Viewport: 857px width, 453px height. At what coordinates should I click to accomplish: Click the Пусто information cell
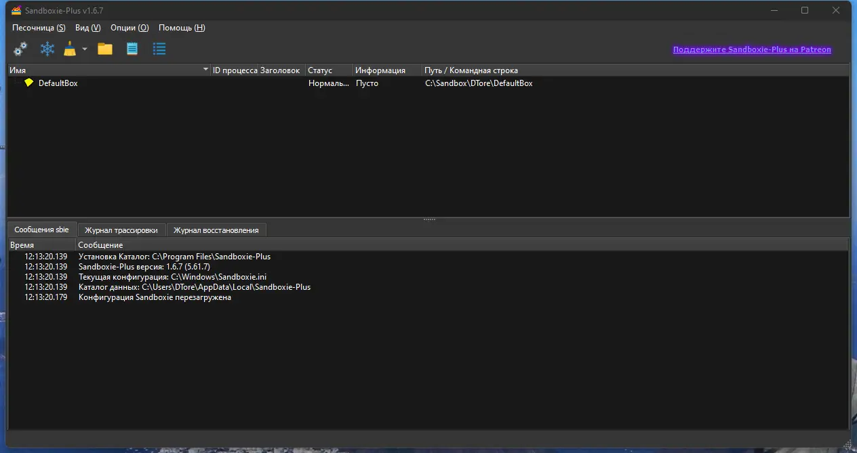tap(367, 83)
